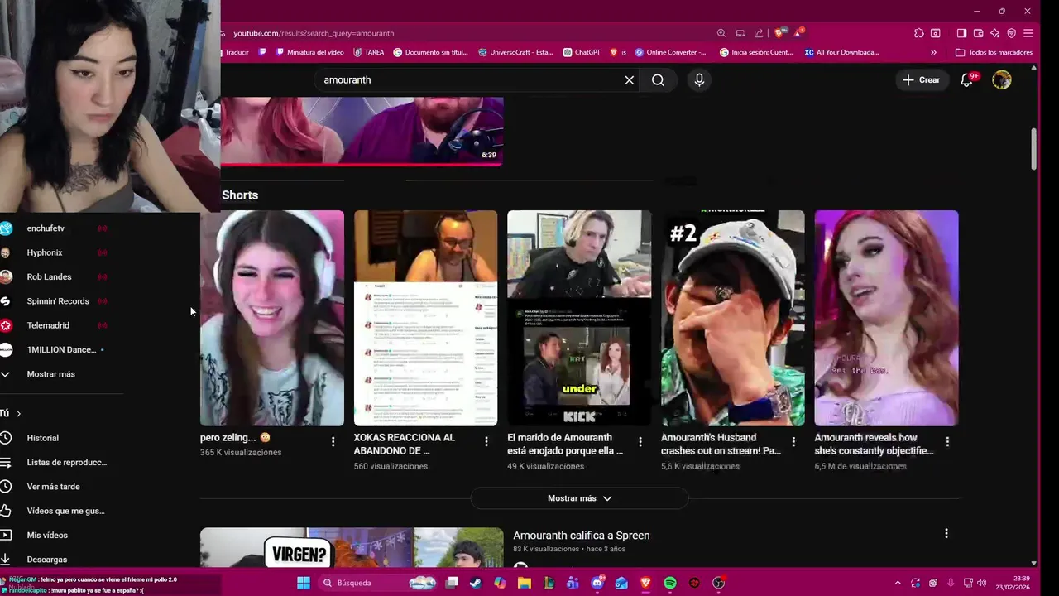Image resolution: width=1059 pixels, height=596 pixels.
Task: Open the 'Traducir' bookmark
Action: 237,52
